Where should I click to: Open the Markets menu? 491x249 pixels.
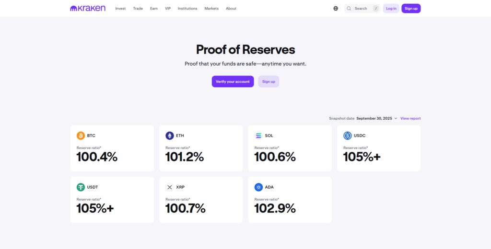coord(211,9)
